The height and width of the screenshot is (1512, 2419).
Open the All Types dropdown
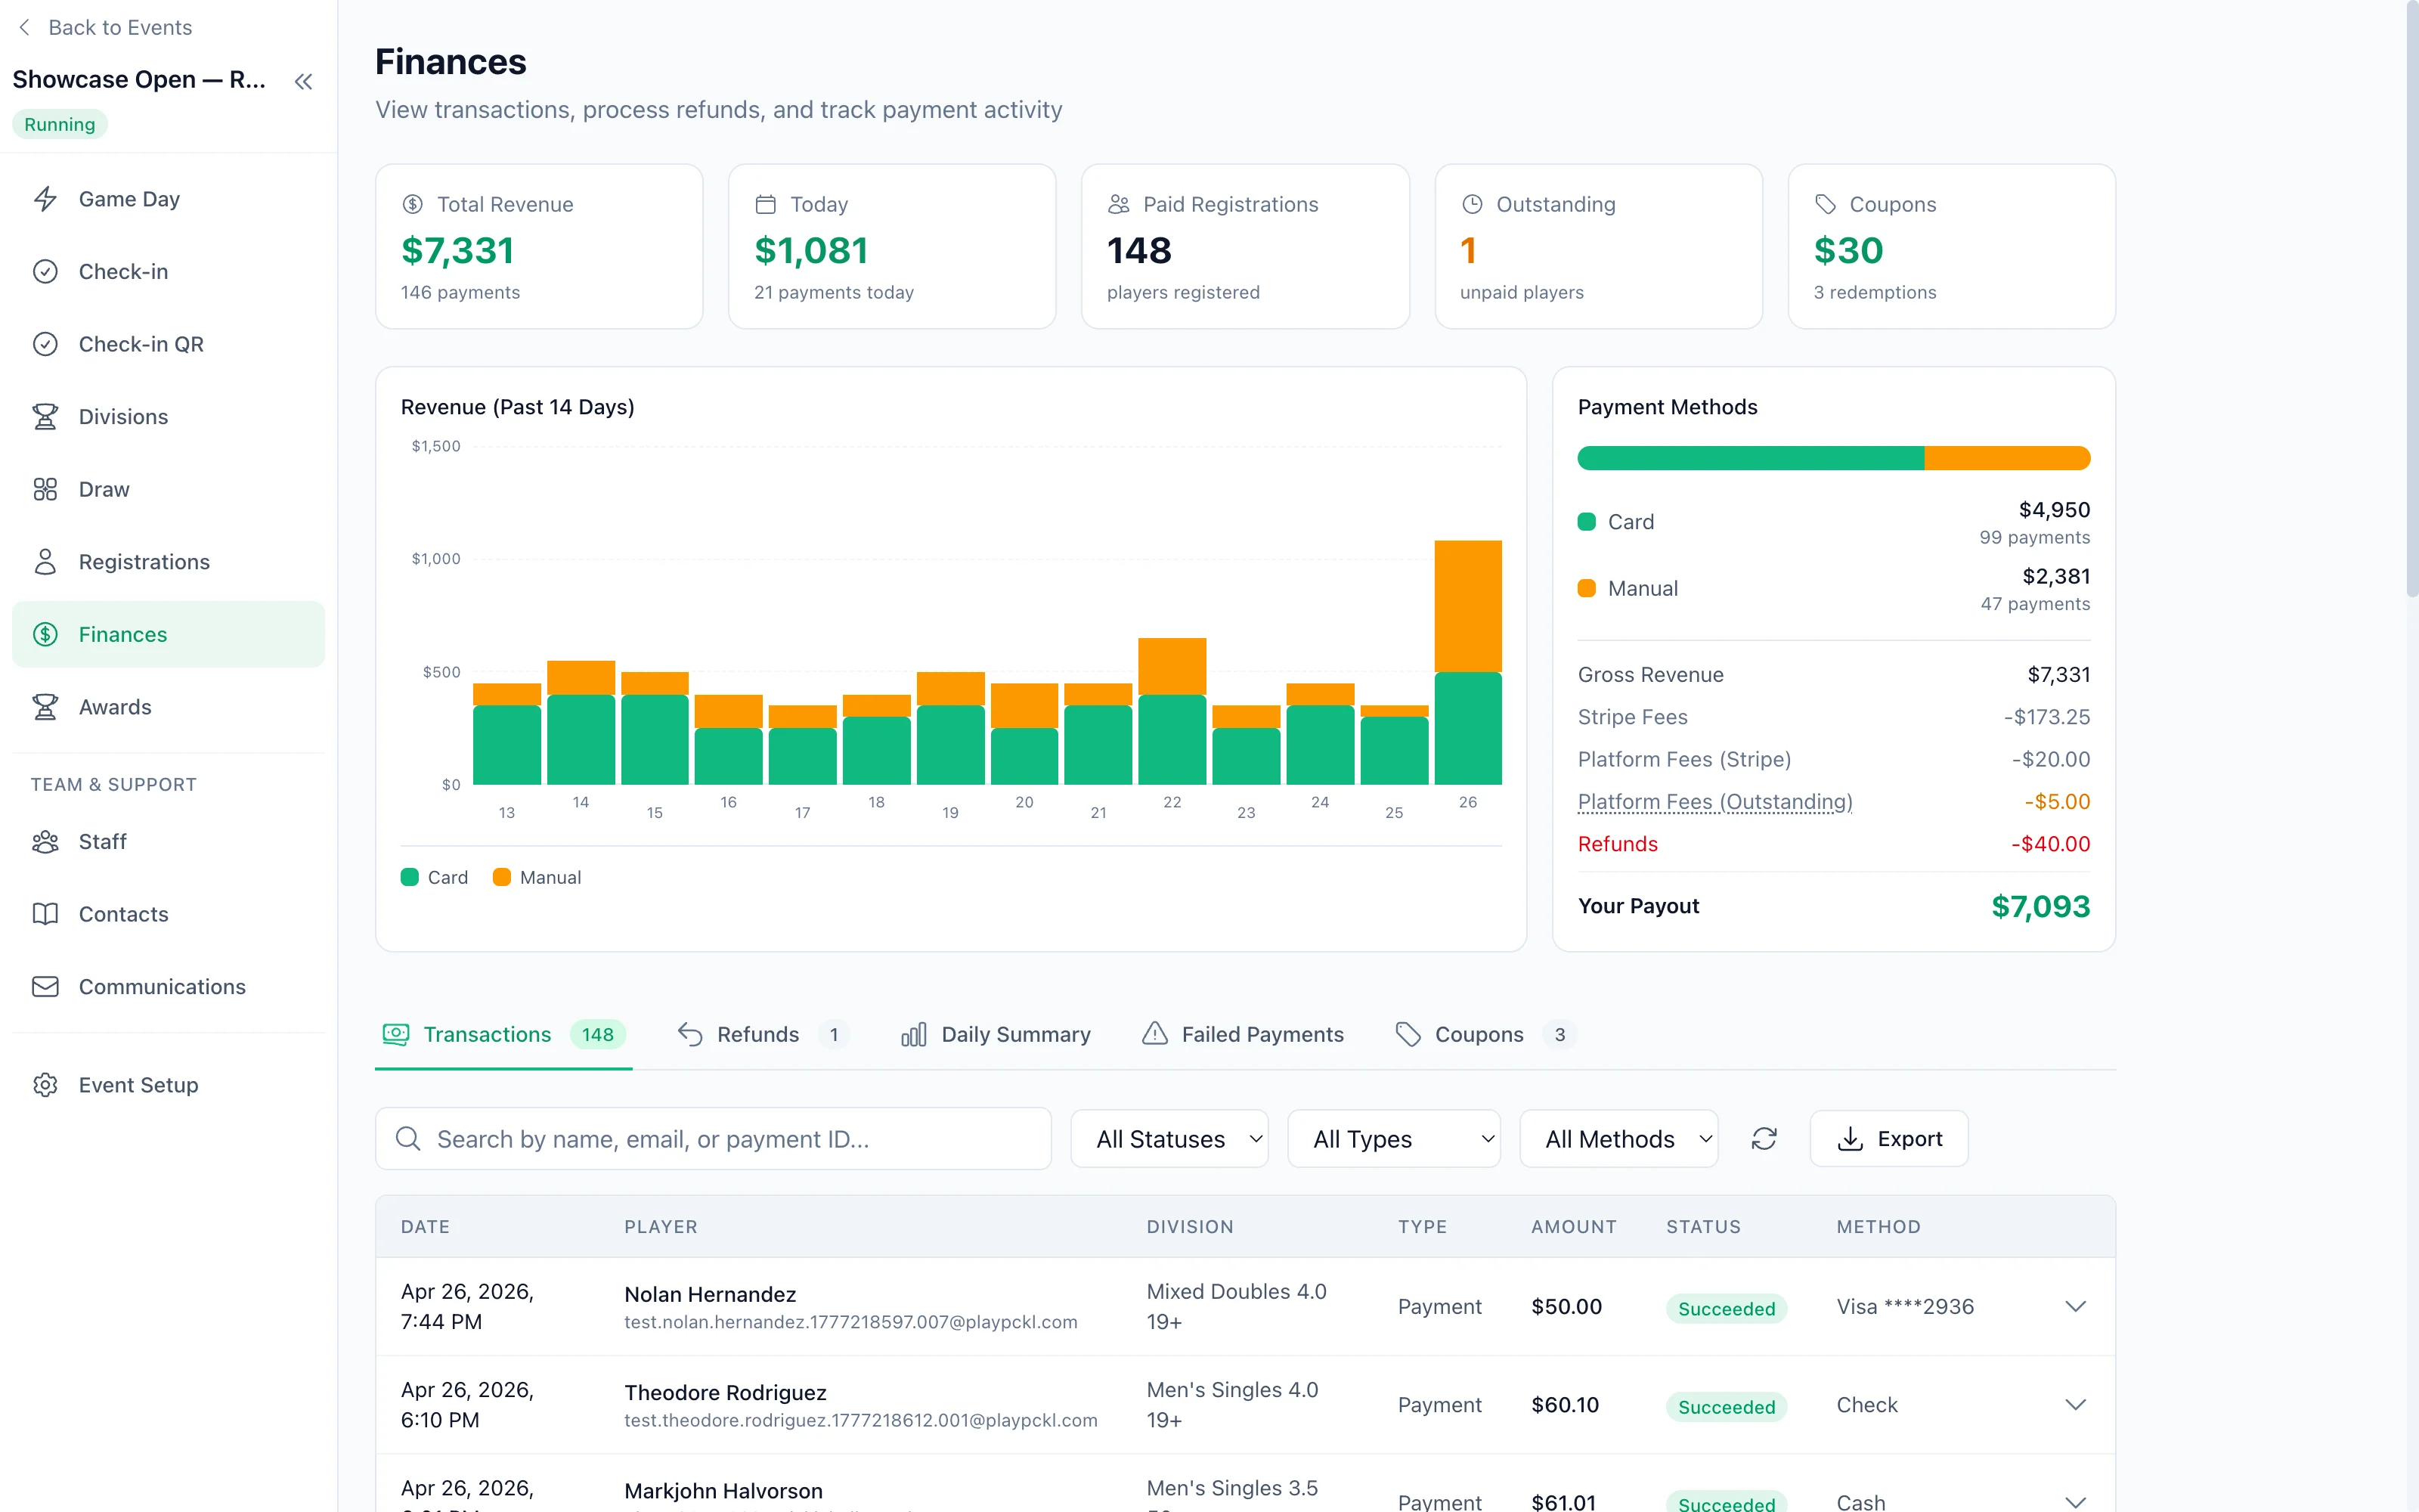(1393, 1139)
